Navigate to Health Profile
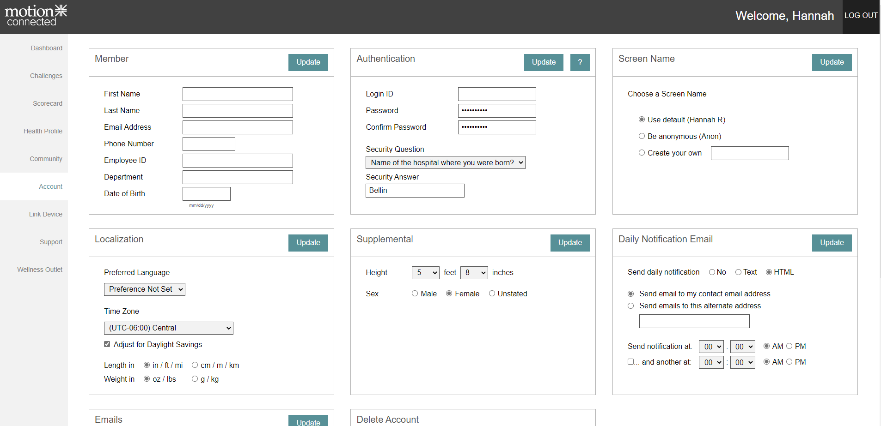Viewport: 881px width, 426px height. click(x=43, y=131)
